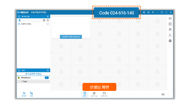Click the 채움모니터 app logo
This screenshot has width=184, height=106.
click(x=23, y=12)
